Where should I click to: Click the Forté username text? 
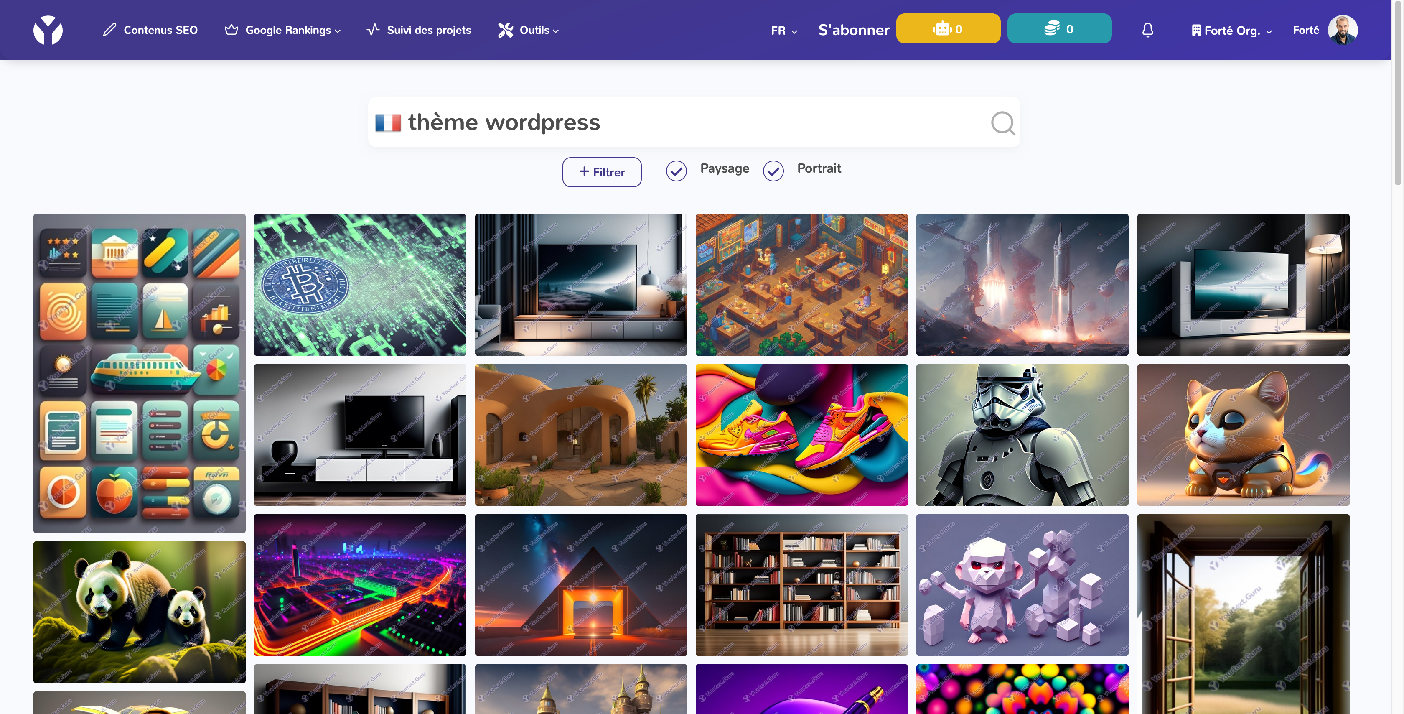[x=1306, y=30]
